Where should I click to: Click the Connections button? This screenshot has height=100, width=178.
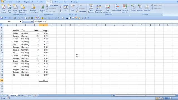coord(52,6)
